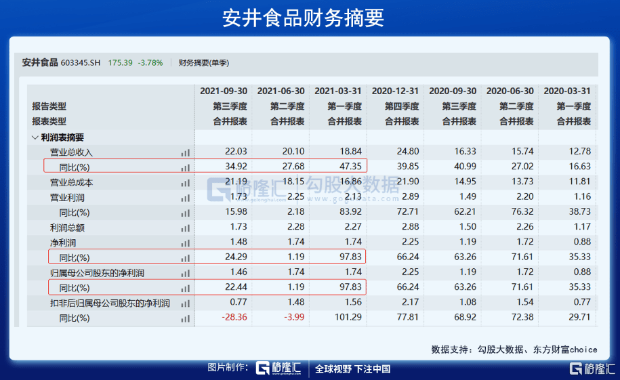The width and height of the screenshot is (620, 380).
Task: Select the 2020-12-31 column header
Action: point(395,91)
